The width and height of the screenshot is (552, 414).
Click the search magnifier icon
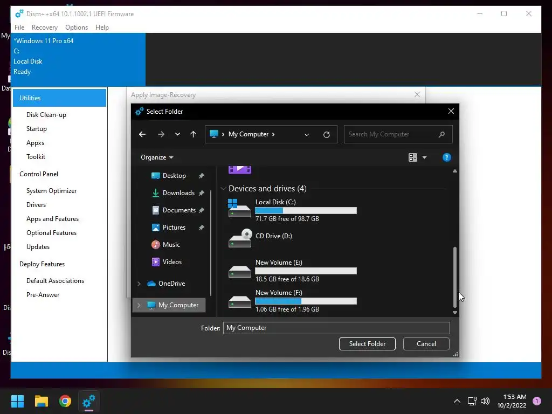442,134
